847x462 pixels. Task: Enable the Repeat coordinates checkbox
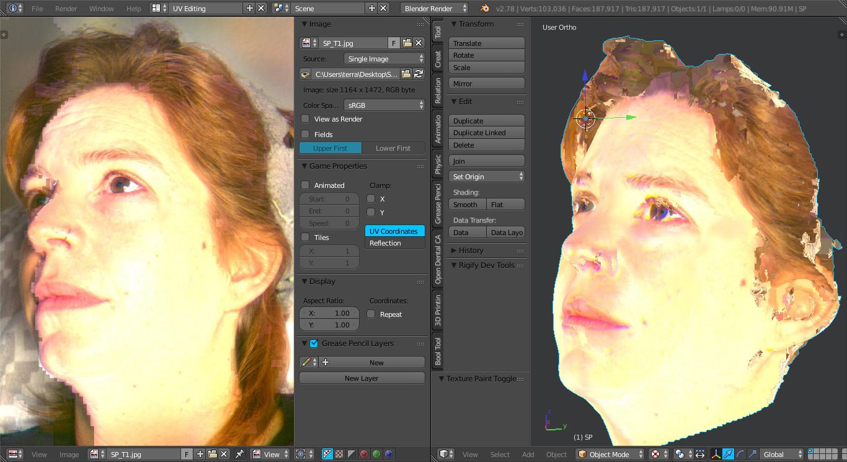click(371, 314)
